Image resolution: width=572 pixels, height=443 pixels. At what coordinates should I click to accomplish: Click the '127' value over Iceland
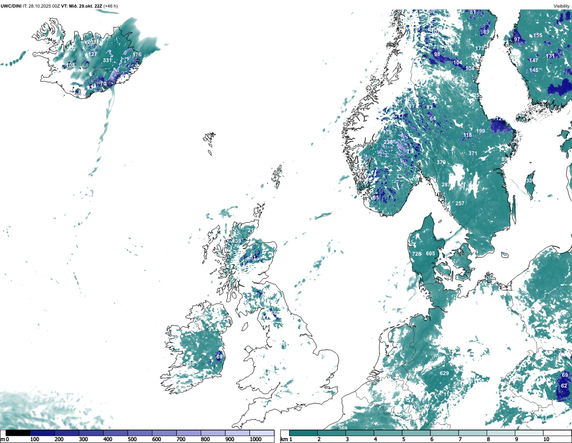pos(93,54)
